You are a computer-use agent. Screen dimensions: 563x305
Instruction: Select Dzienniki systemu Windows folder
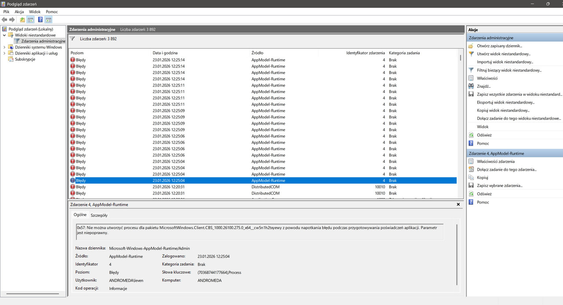[x=38, y=47]
